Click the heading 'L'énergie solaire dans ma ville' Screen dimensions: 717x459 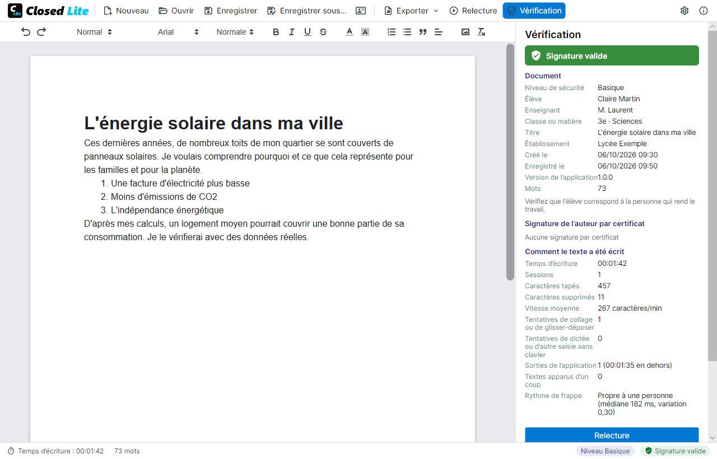tap(213, 123)
